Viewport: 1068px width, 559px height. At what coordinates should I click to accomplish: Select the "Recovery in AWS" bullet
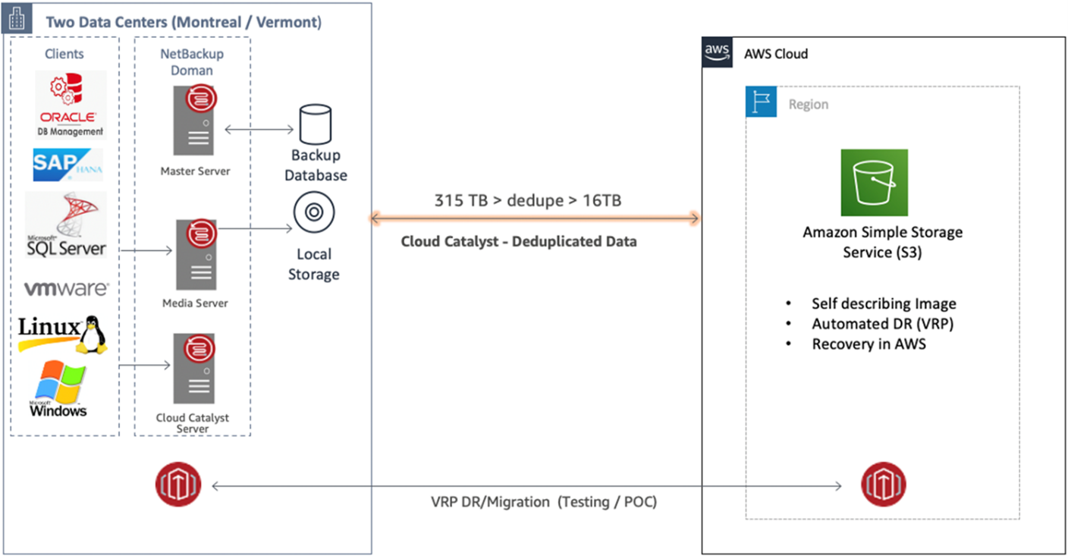(869, 344)
